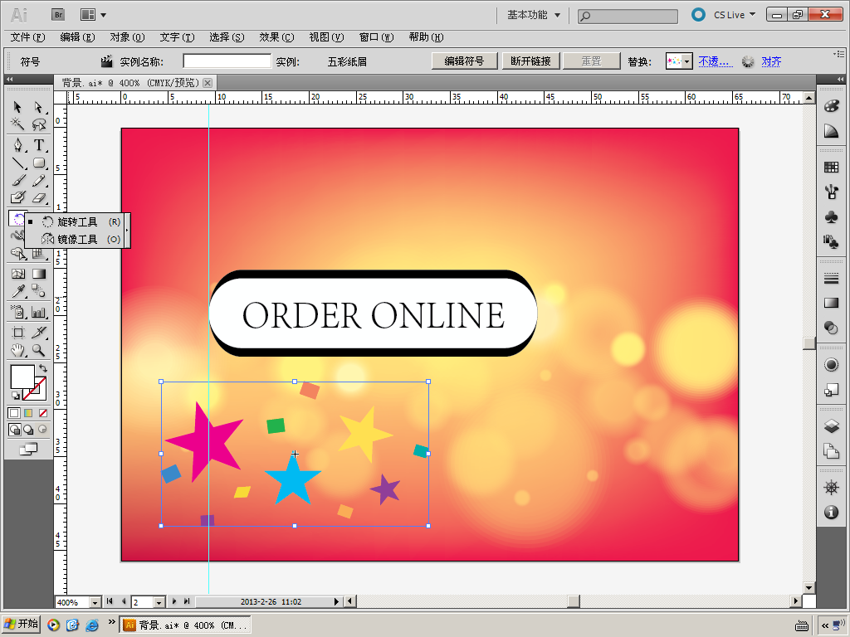Select the Slice tool
Viewport: 850px width, 637px height.
pyautogui.click(x=38, y=333)
